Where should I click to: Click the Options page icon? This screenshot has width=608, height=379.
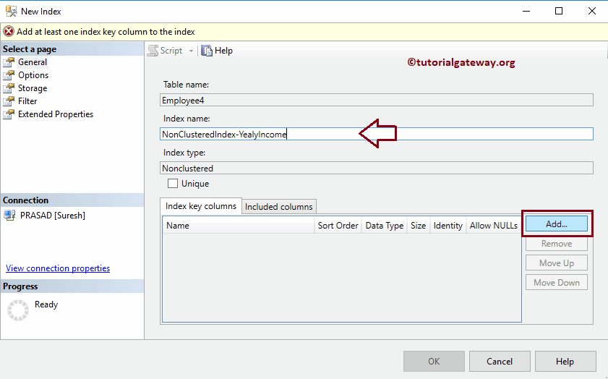[x=9, y=75]
